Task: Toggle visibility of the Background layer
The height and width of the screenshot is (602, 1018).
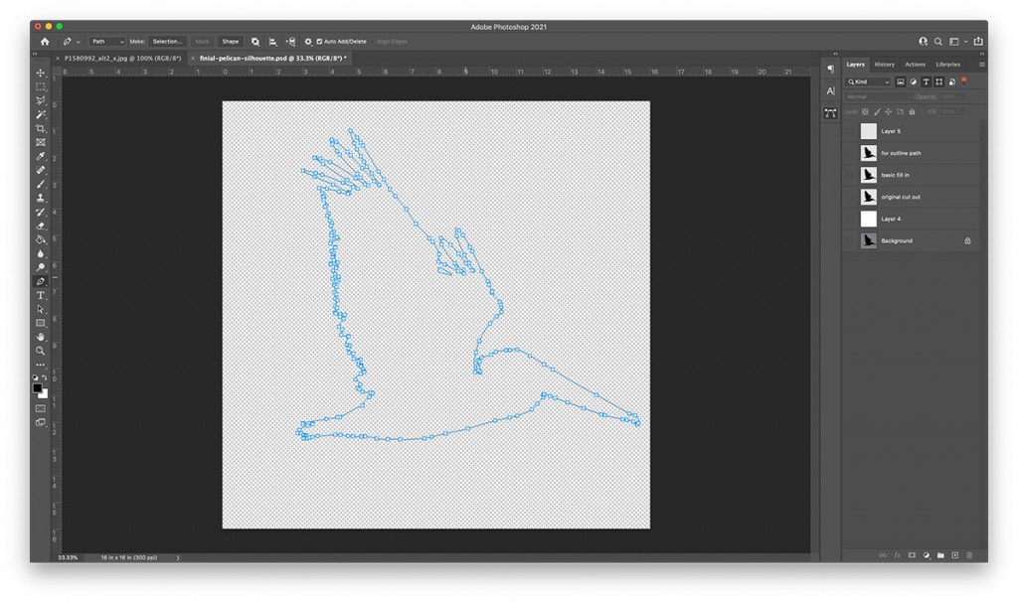Action: 852,239
